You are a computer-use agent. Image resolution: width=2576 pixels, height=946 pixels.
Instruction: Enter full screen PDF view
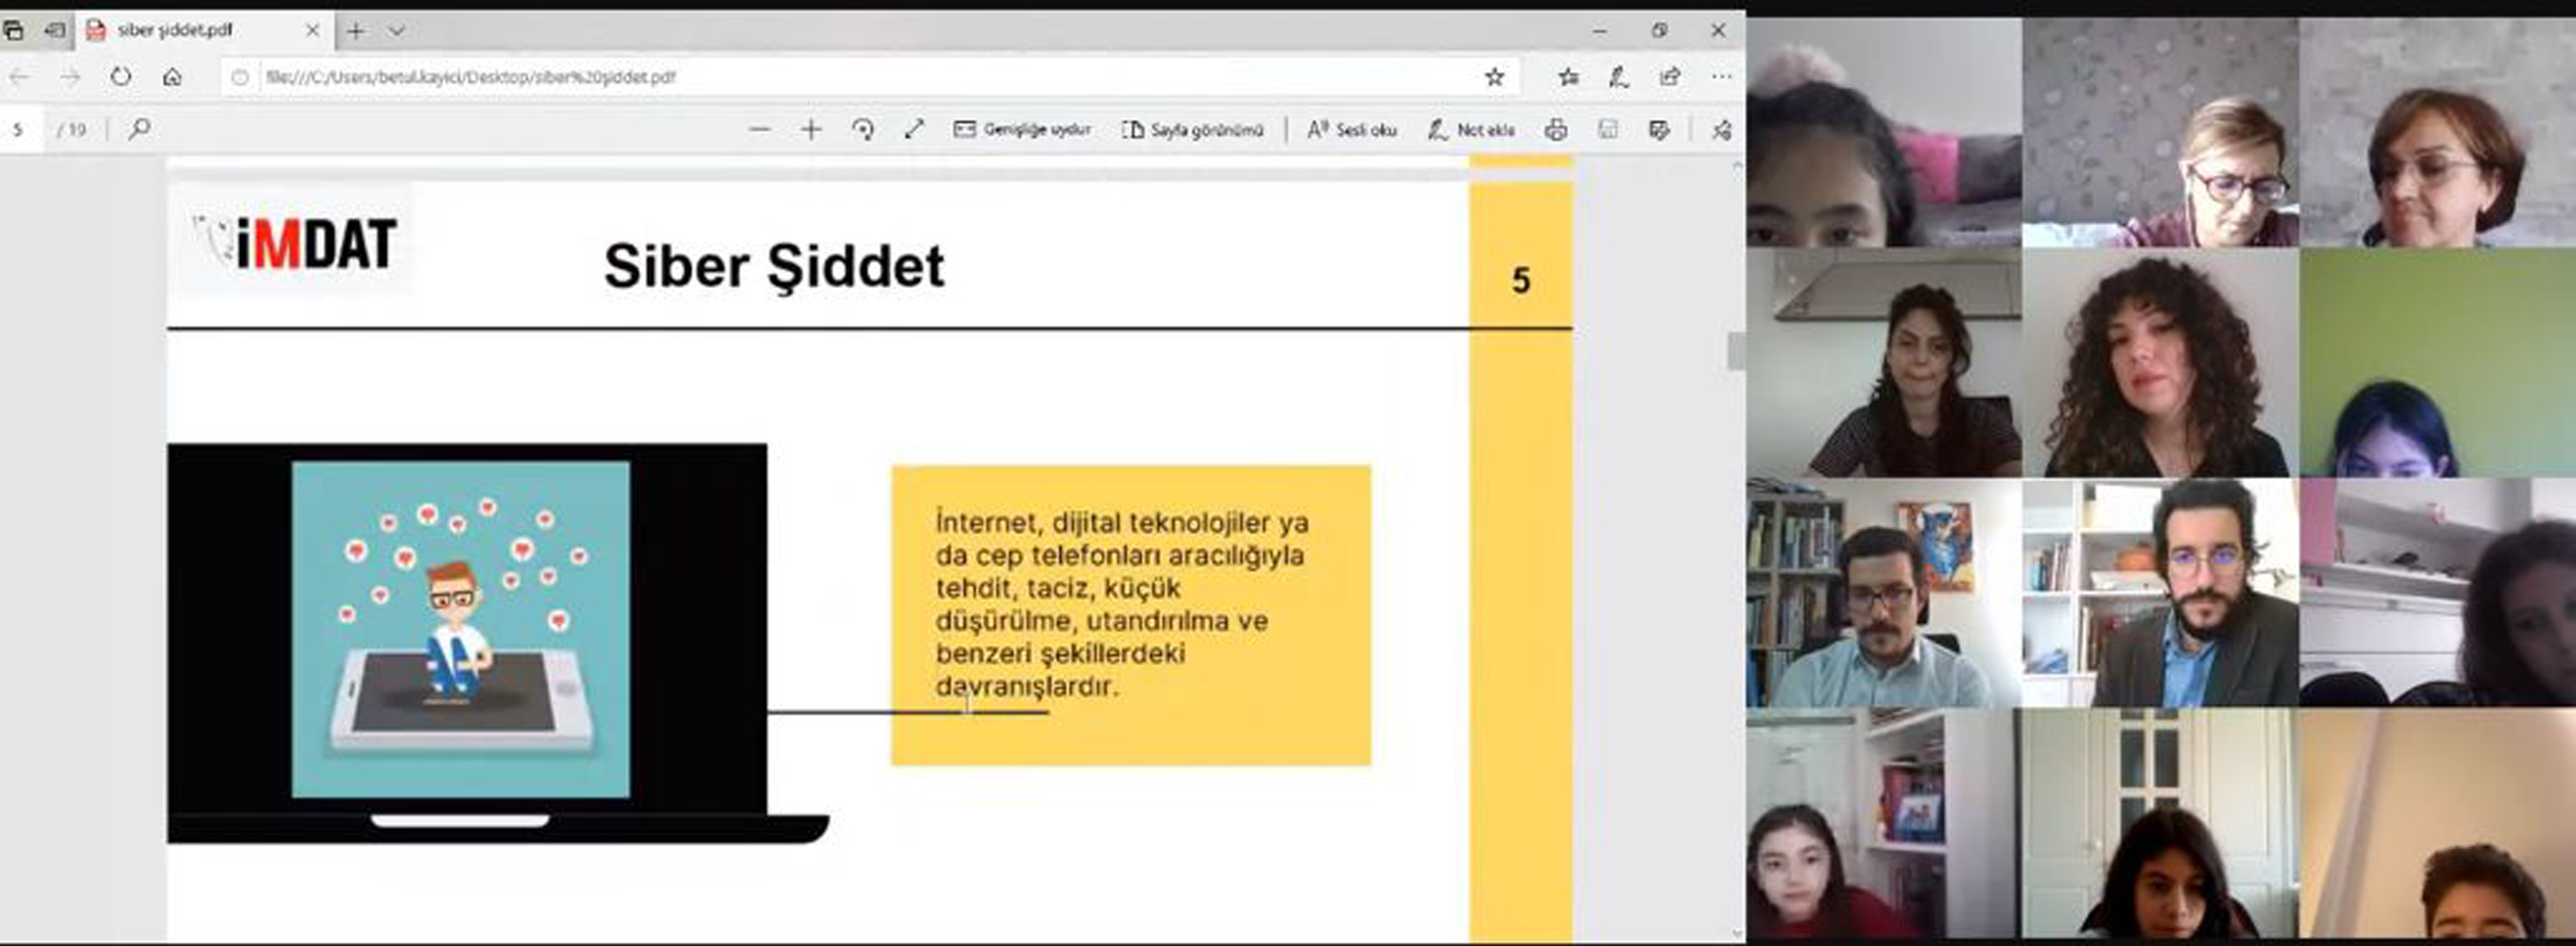(x=914, y=130)
